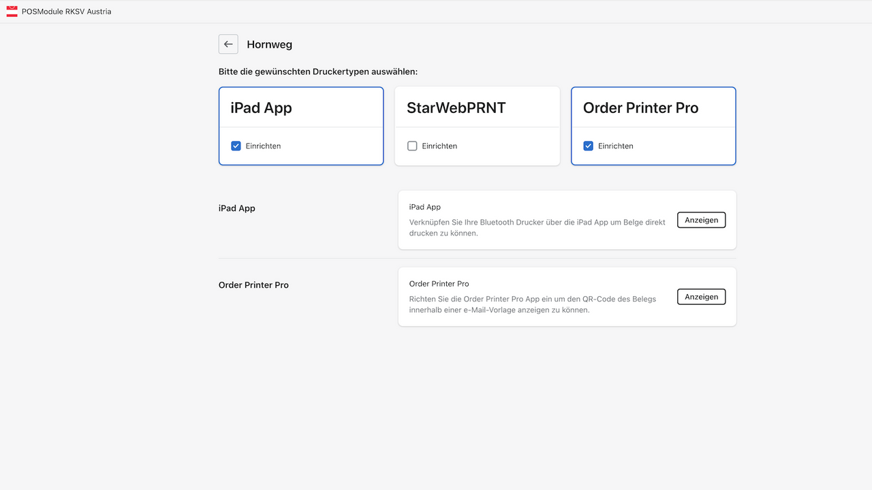Screen dimensions: 872x490
Task: Click the iPad App section label on left
Action: point(237,208)
